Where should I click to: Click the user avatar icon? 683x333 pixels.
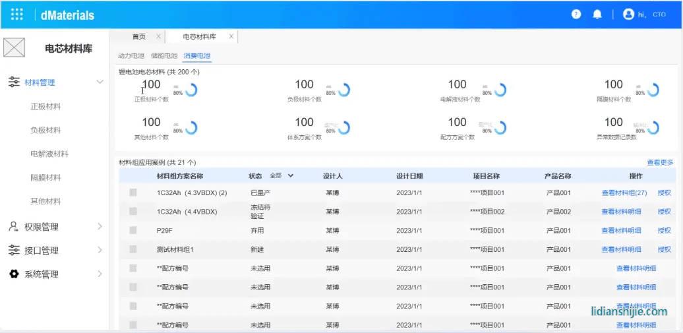[x=628, y=14]
